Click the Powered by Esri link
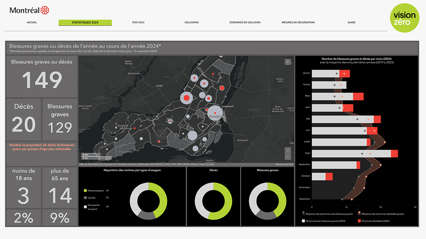 [x=284, y=164]
